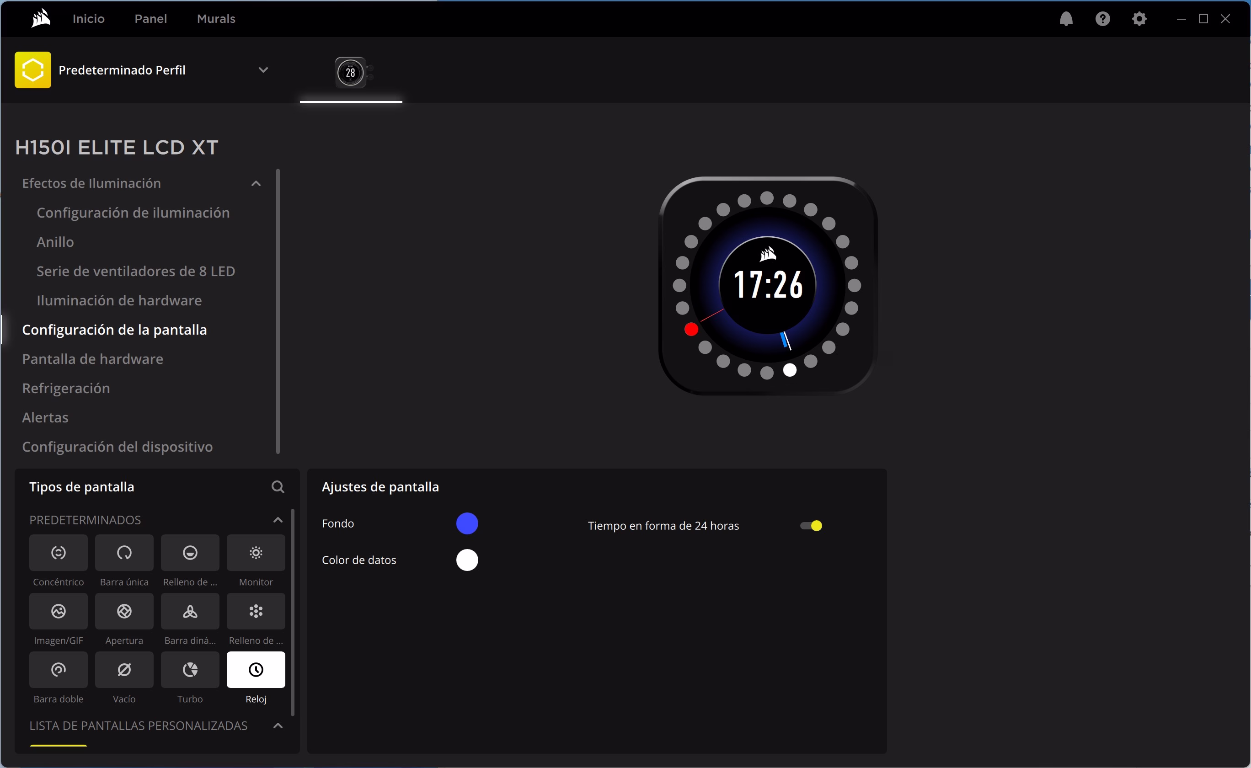Choose the Barra única display icon
The image size is (1251, 768).
click(x=124, y=553)
